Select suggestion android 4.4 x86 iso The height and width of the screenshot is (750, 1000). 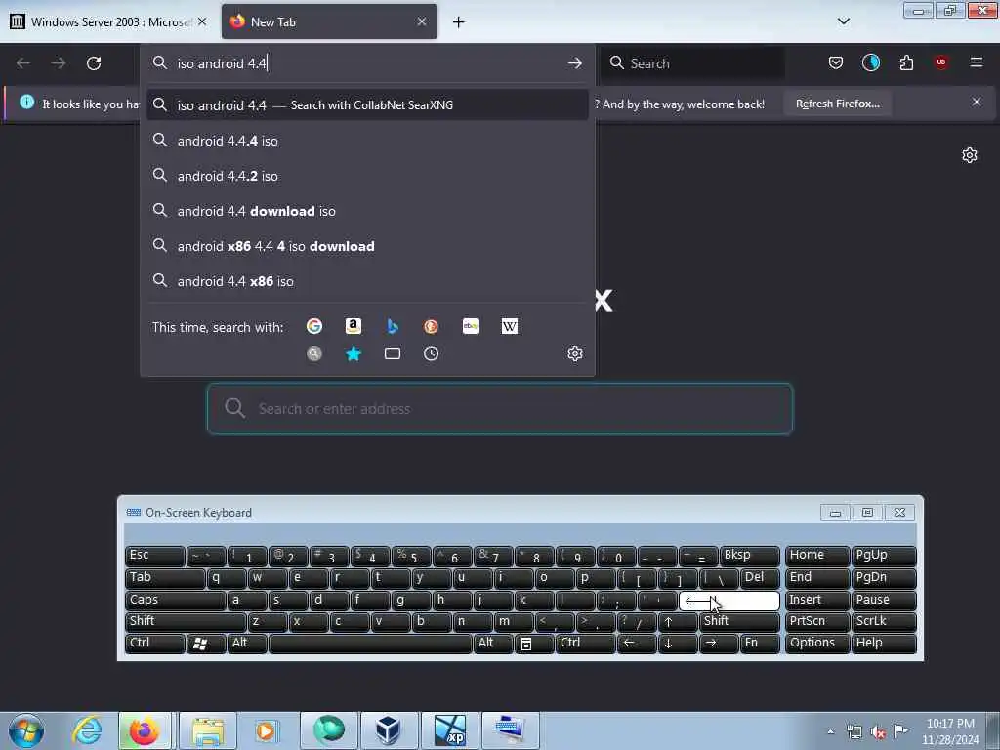tap(367, 280)
